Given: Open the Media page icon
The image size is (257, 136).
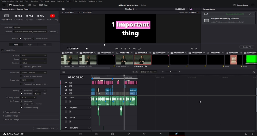Looking at the screenshot, I should (x=80, y=134).
